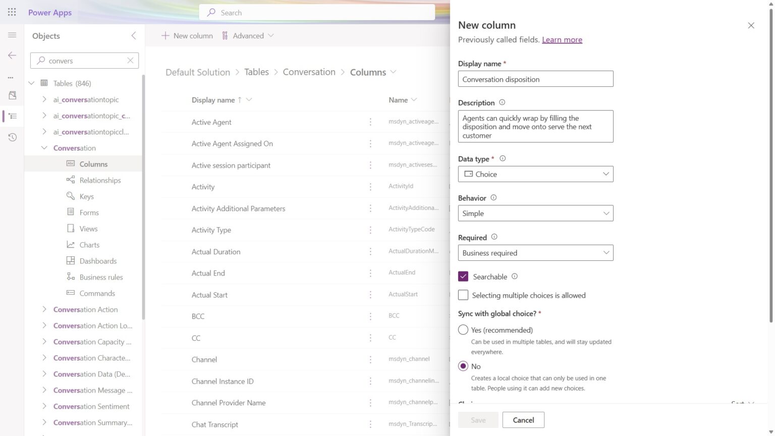775x436 pixels.
Task: Enable selecting multiple choices
Action: 463,295
